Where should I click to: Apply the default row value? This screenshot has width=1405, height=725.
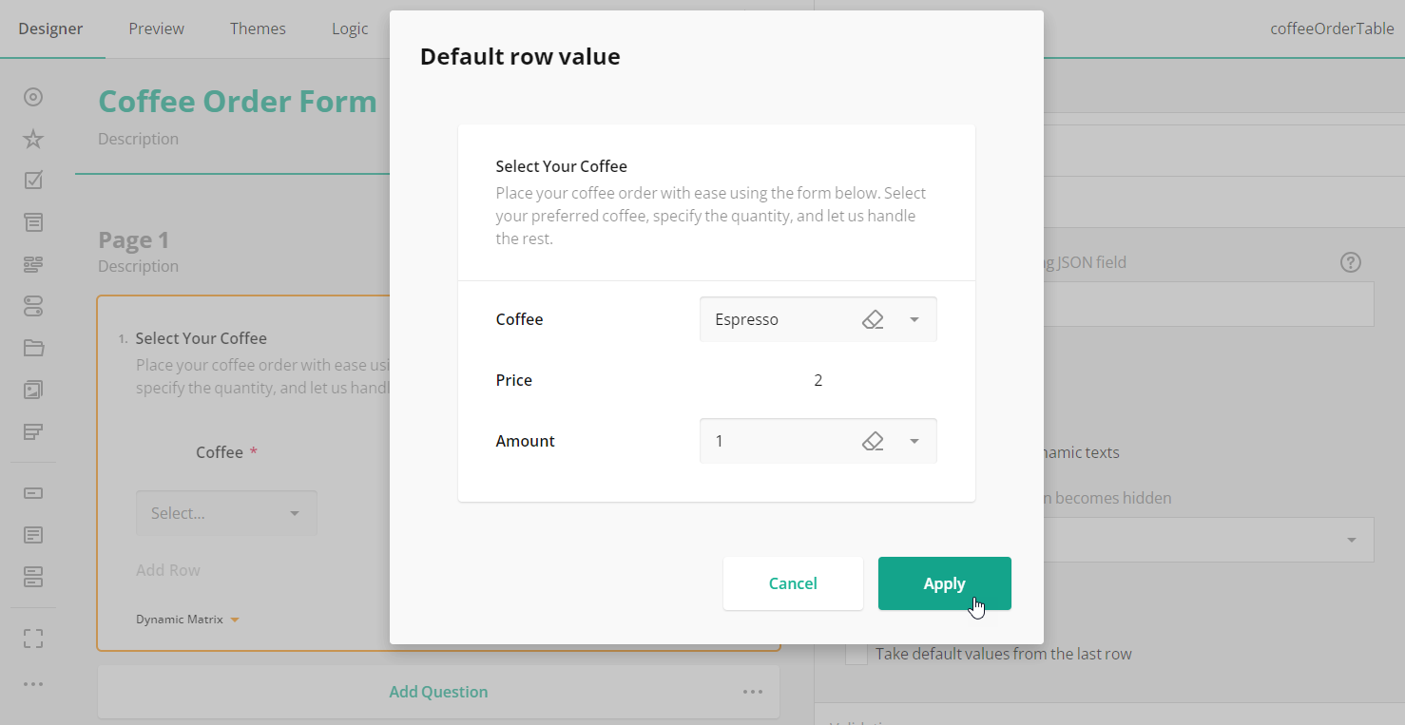coord(944,583)
